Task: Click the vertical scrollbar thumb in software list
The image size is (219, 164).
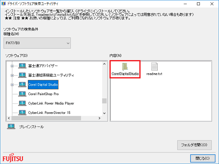Action: coord(104,101)
